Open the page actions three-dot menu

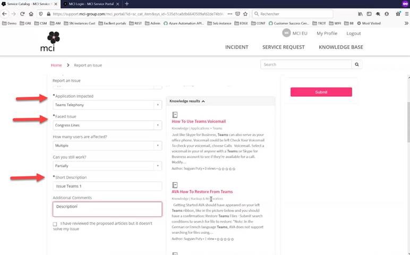click(x=229, y=14)
